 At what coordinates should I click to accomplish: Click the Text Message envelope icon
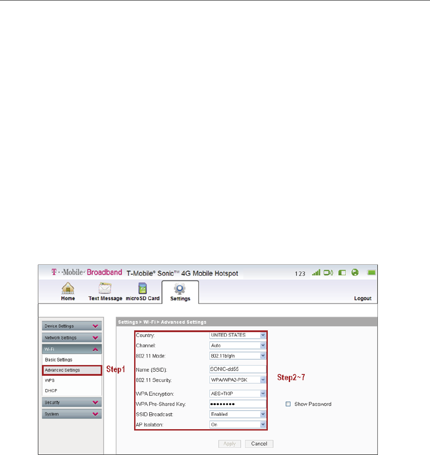[x=105, y=288]
